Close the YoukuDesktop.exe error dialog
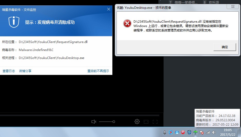Screen dimensions: 241x137 click(233, 6)
